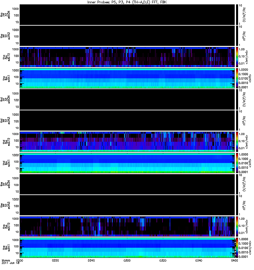Click the tha fbk edc12 color bar
This screenshot has height=270, width=254.
(237, 57)
